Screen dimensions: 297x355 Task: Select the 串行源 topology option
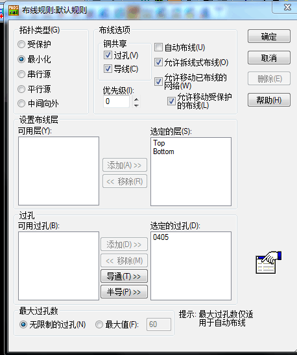[21, 74]
